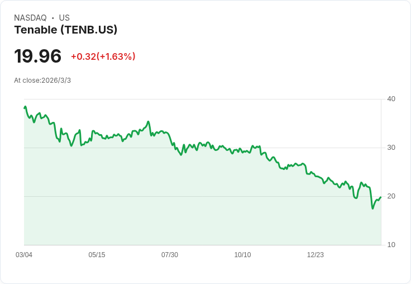This screenshot has height=284, width=411.
Task: Click the 10 value on the price axis
Action: [391, 245]
